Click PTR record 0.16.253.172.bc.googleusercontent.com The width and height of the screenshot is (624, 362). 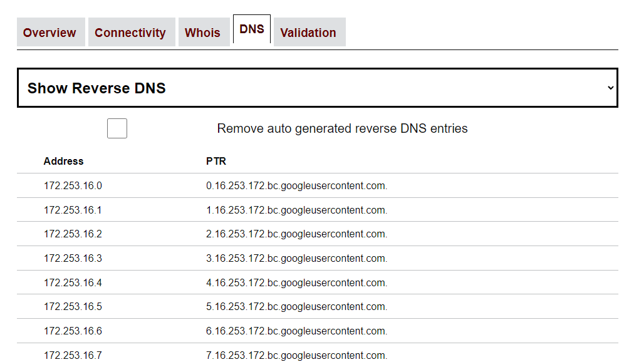click(x=296, y=185)
